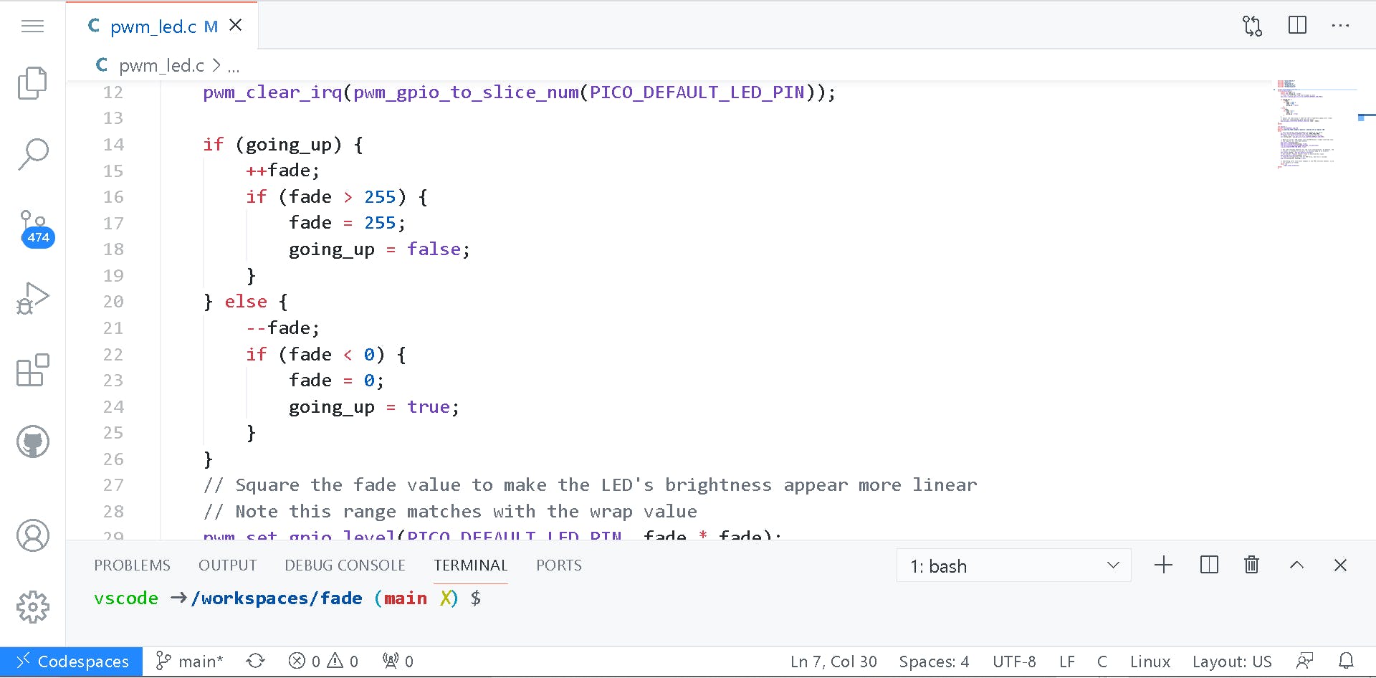Screen dimensions: 1376x678
Task: Click line number 26 in gutter
Action: click(x=113, y=459)
